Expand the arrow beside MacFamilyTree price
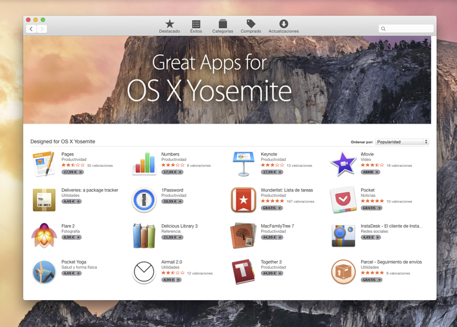 pyautogui.click(x=280, y=237)
